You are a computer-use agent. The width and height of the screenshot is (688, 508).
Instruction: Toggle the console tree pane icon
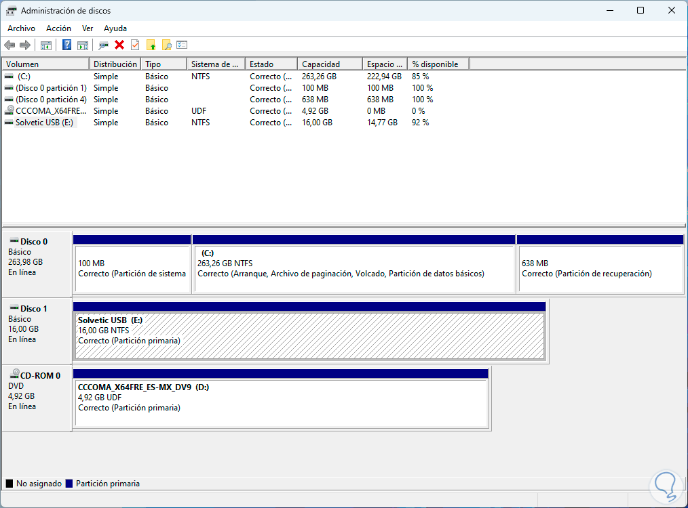coord(46,45)
